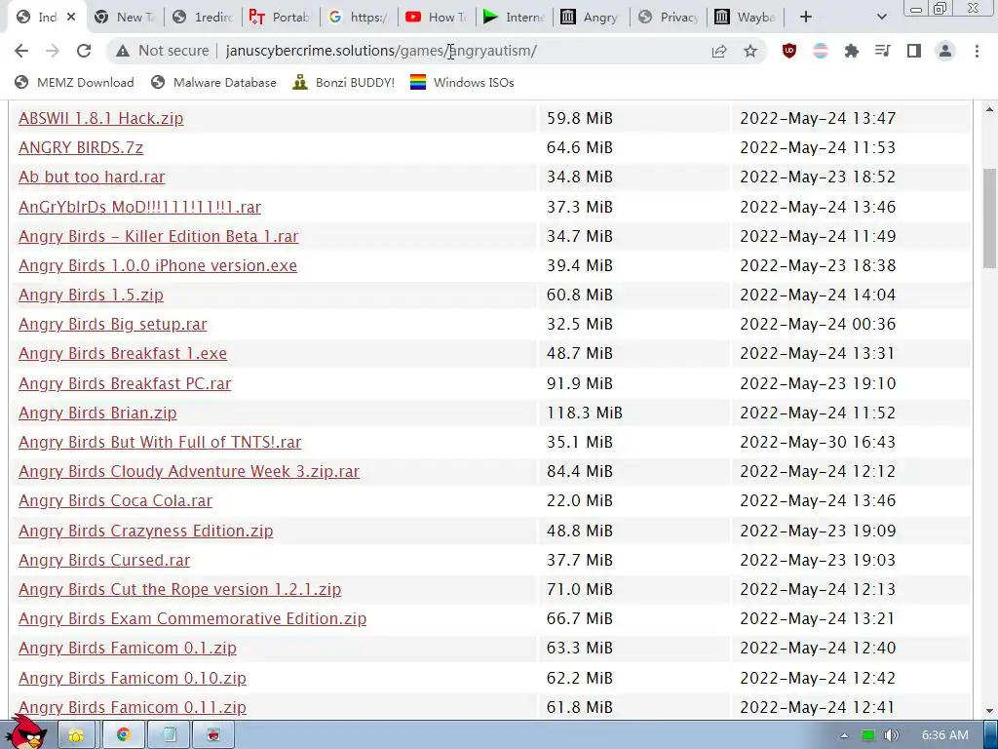Image resolution: width=998 pixels, height=749 pixels.
Task: Download Angry Birds Breakfast 1.exe
Action: click(x=123, y=353)
